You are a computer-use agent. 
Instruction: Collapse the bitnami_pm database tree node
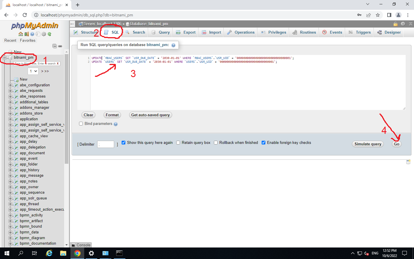(5, 58)
